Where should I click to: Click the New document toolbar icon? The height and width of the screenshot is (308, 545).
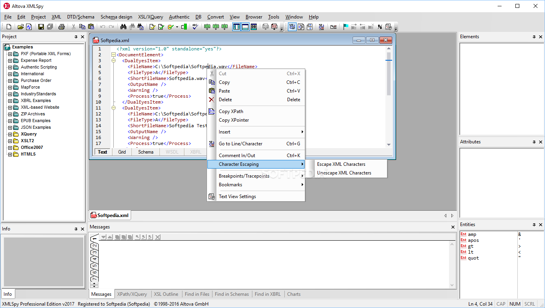click(9, 27)
